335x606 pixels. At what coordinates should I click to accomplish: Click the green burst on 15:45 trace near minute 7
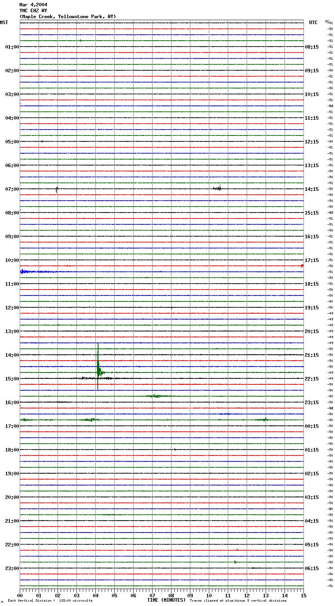coord(158,396)
